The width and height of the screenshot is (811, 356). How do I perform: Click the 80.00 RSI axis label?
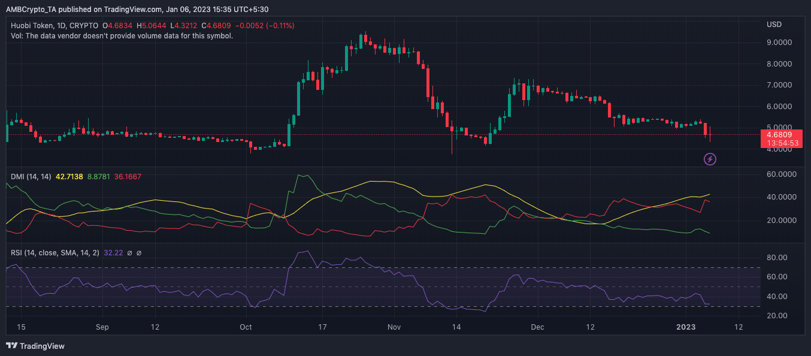[x=776, y=258]
